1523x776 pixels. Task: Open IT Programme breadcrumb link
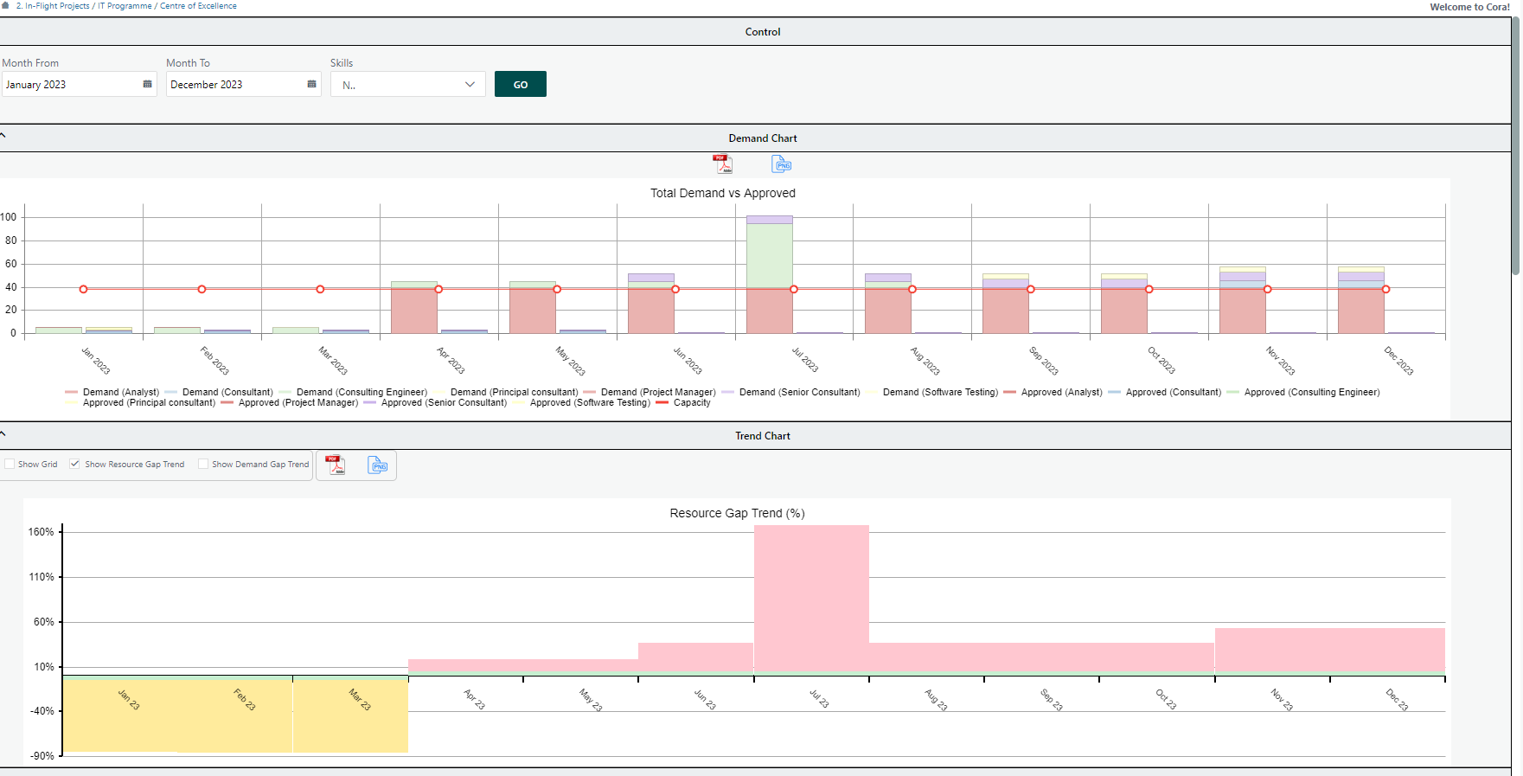(125, 6)
